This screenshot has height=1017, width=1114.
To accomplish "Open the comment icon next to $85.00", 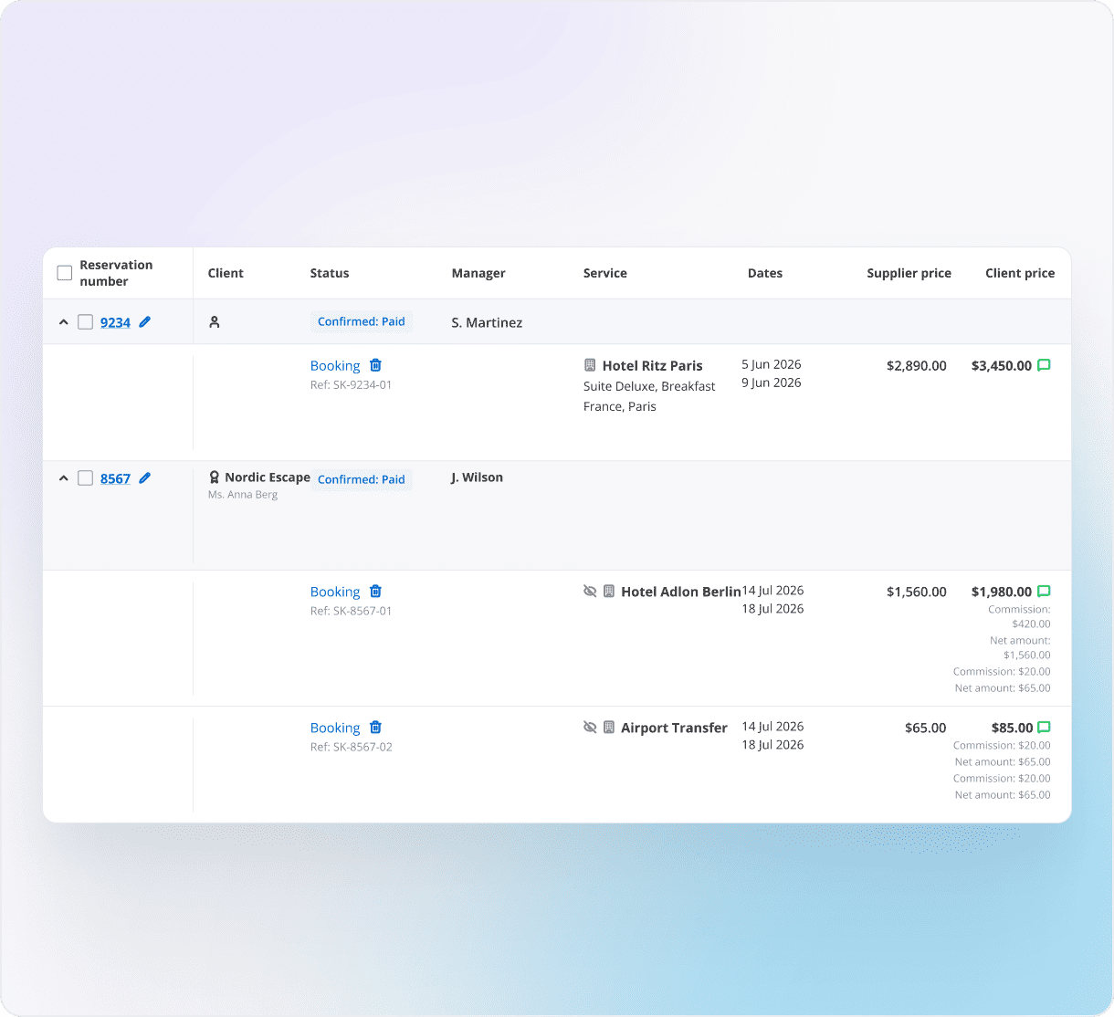I will [1044, 728].
